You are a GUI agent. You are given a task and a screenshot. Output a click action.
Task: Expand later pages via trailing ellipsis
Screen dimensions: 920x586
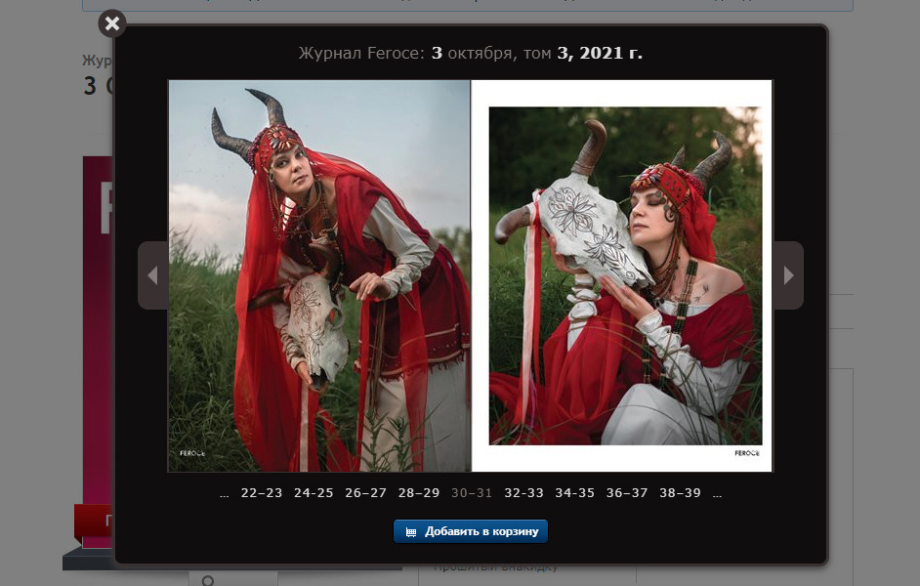pyautogui.click(x=717, y=493)
